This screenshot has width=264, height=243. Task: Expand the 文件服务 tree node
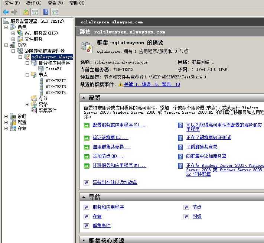pyautogui.click(x=13, y=39)
